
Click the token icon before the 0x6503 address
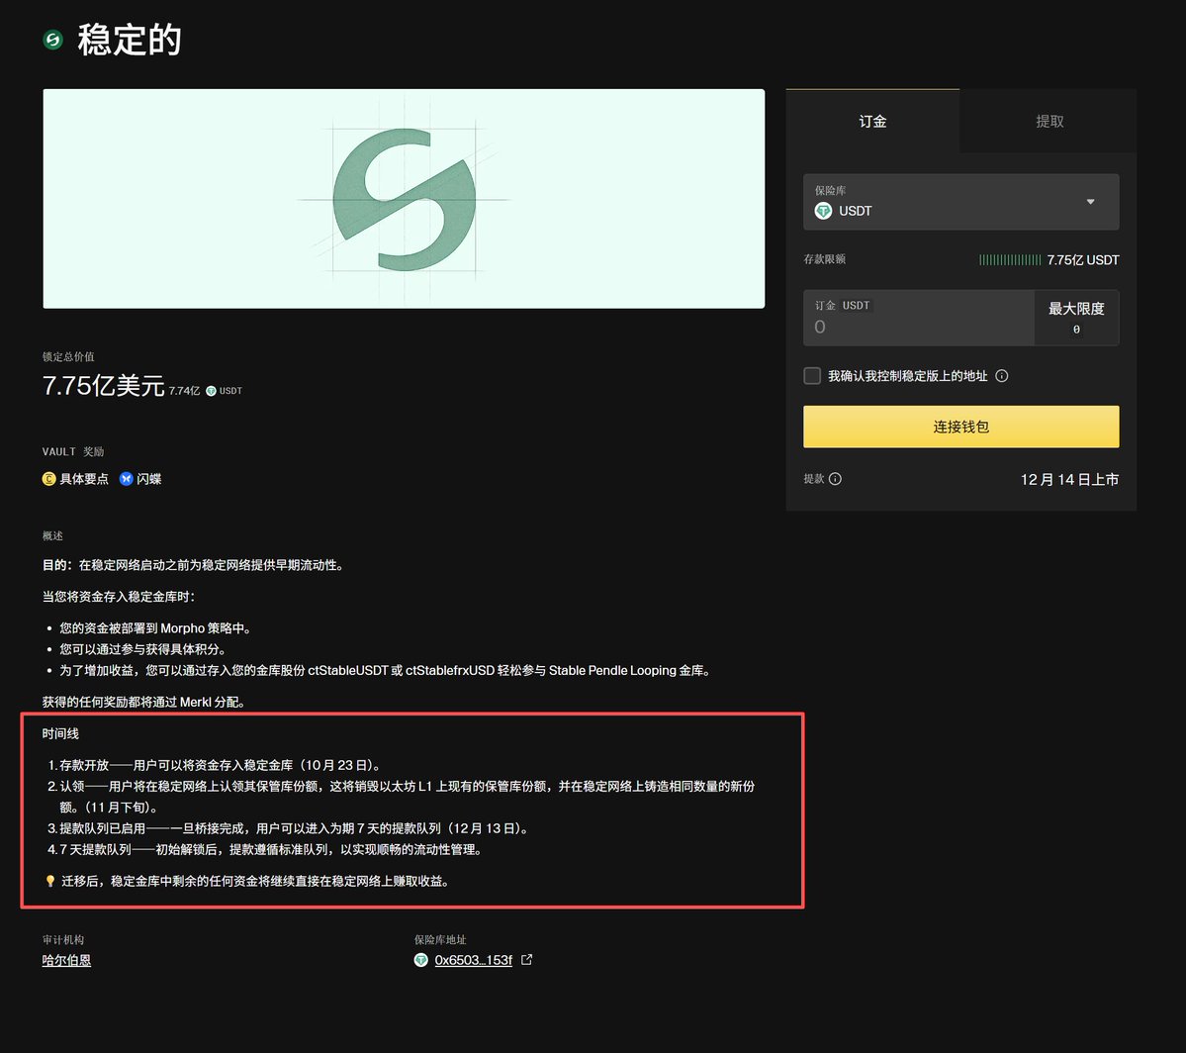(x=421, y=961)
